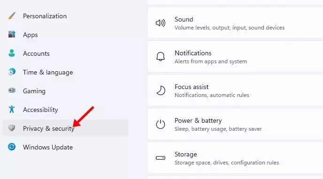
Task: Click the Time & language globe icon
Action: [x=12, y=72]
